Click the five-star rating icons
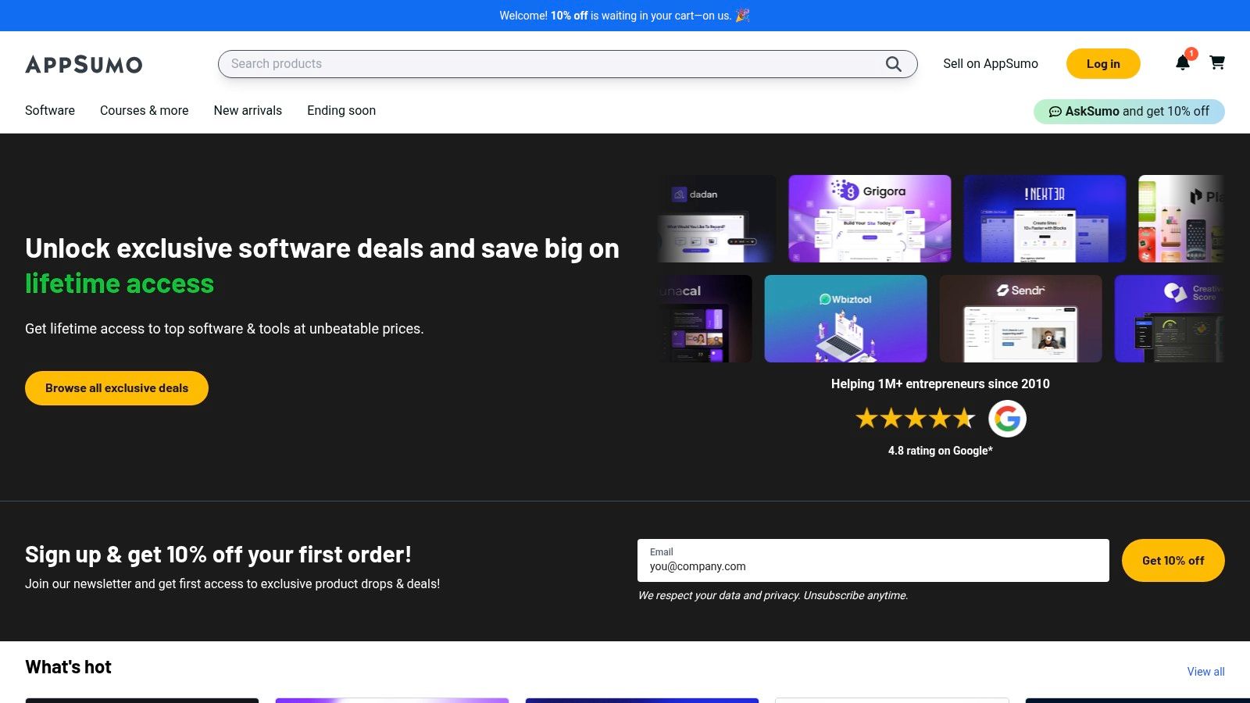This screenshot has height=703, width=1250. coord(916,419)
